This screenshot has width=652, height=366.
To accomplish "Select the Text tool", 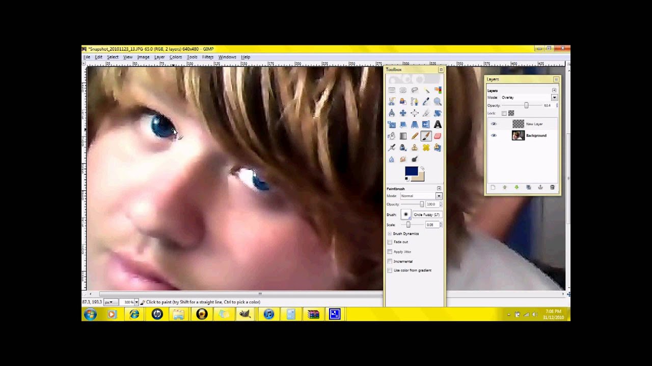I will click(x=438, y=125).
